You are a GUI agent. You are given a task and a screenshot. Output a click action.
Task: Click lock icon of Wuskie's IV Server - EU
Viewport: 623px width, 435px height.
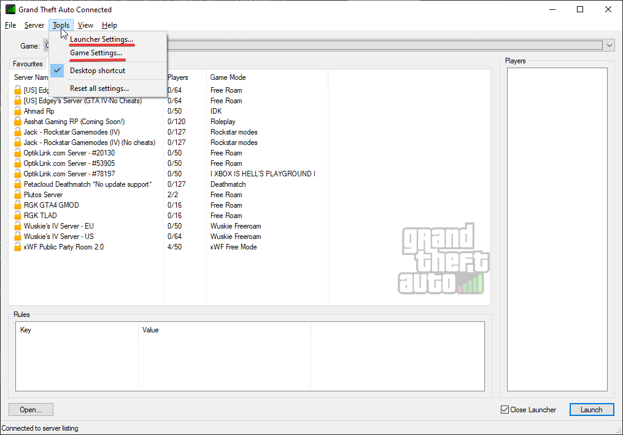click(17, 226)
